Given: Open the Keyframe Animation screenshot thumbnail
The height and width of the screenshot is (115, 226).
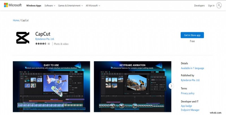Looking at the screenshot, I should pos(132,87).
